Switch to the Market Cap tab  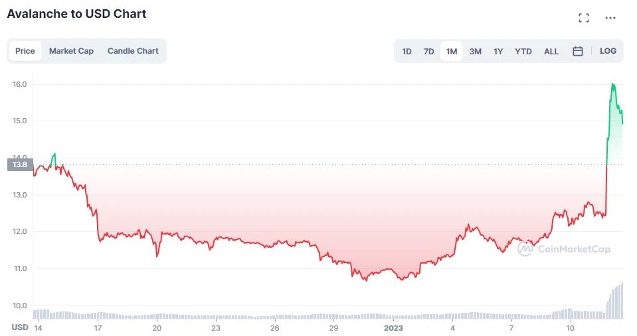71,51
